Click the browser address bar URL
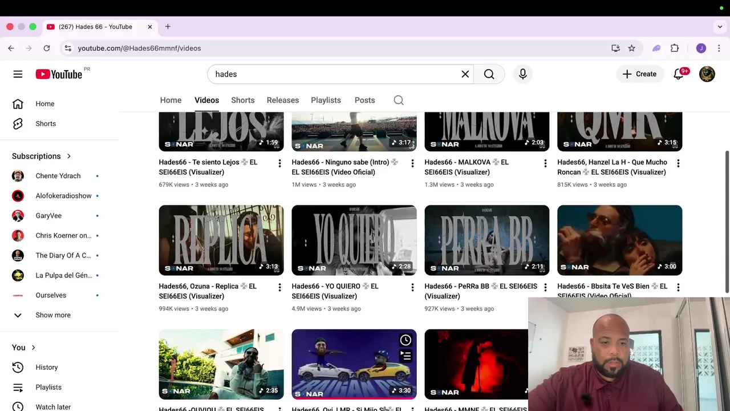This screenshot has height=411, width=730. coord(139,49)
